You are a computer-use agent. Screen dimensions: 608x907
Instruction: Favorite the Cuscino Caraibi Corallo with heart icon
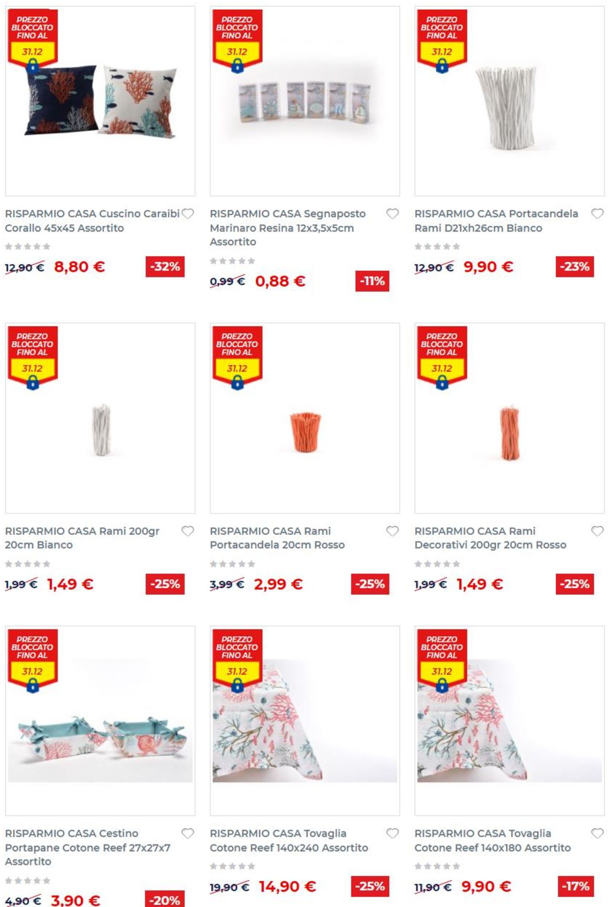pos(188,214)
